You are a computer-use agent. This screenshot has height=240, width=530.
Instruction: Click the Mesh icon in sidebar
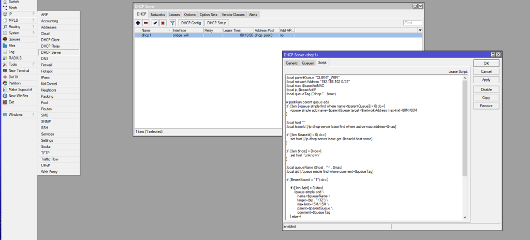[5, 8]
